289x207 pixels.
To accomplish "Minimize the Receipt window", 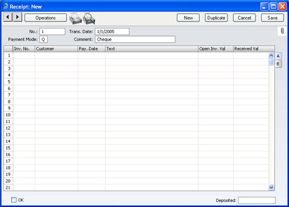I will (x=264, y=7).
